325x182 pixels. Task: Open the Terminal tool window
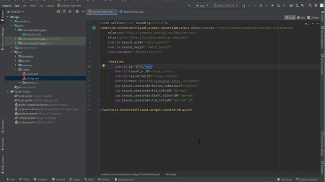(x=58, y=179)
